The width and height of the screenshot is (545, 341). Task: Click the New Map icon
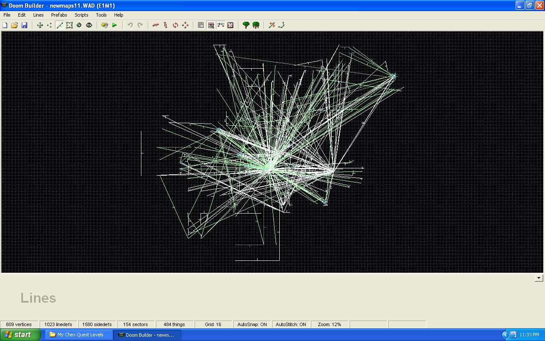pyautogui.click(x=5, y=25)
